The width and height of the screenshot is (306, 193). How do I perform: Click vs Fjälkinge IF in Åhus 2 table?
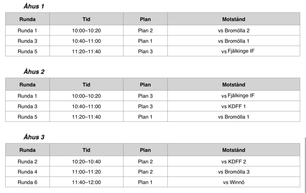[x=238, y=96]
